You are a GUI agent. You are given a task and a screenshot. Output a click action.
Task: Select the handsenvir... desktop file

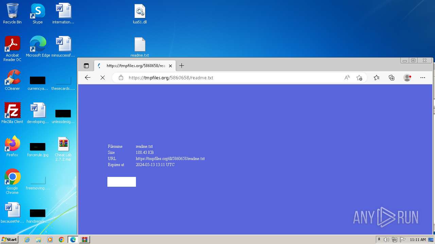pos(38,216)
